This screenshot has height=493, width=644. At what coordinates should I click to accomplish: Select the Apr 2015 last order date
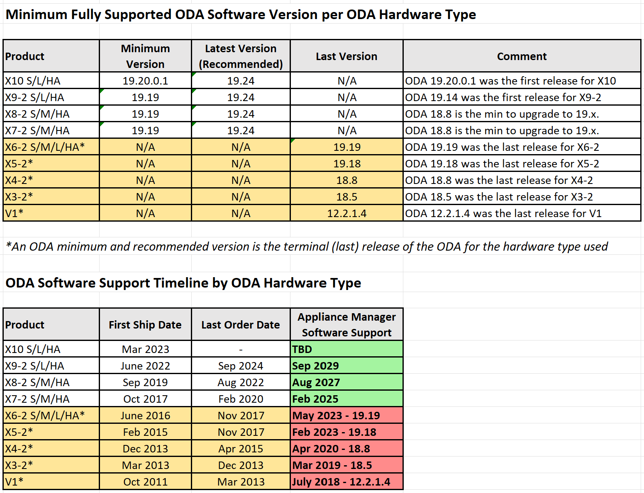pyautogui.click(x=241, y=448)
